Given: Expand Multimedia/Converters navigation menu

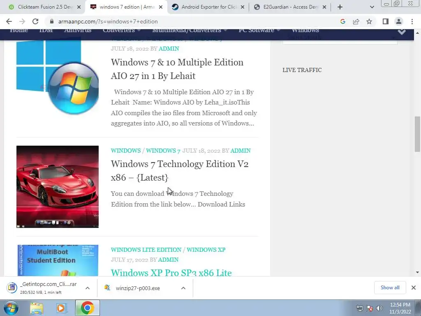Looking at the screenshot, I should click(189, 30).
